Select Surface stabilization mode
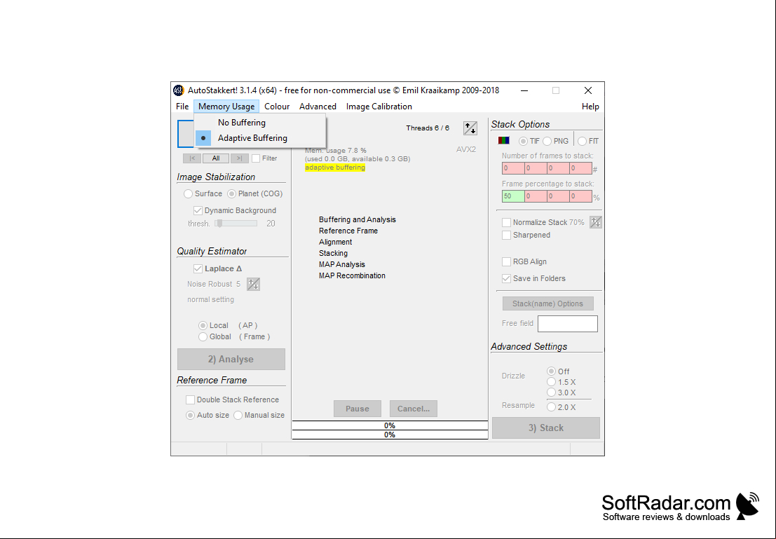The width and height of the screenshot is (776, 539). (203, 193)
